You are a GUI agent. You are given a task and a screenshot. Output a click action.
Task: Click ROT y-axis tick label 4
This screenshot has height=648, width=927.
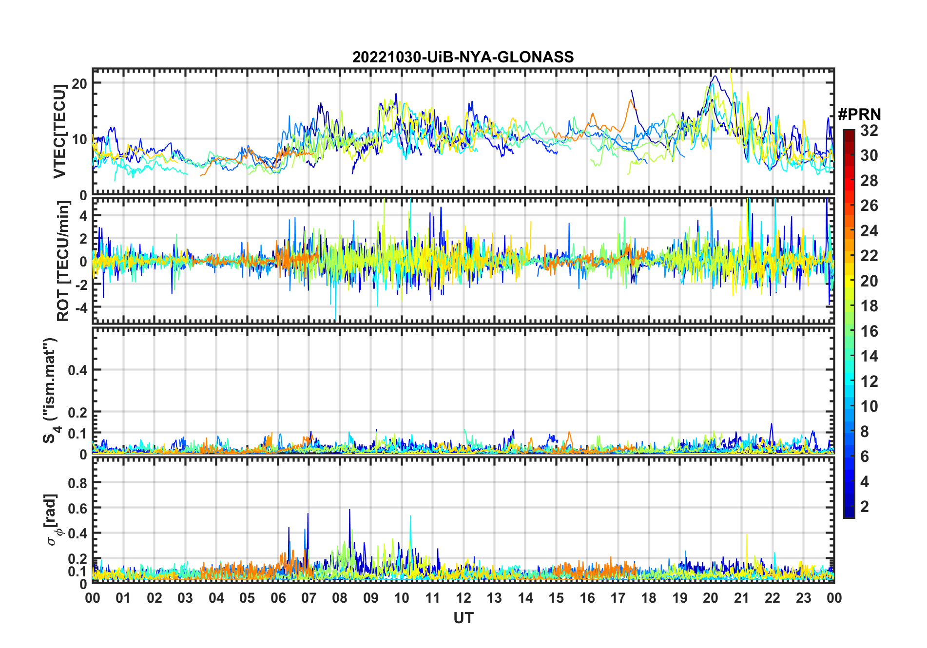pos(83,216)
